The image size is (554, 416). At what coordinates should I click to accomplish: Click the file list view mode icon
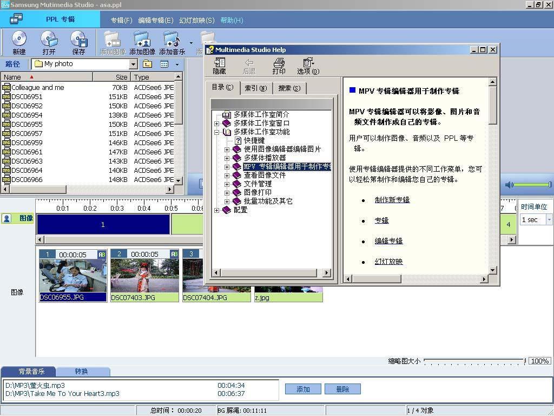pos(164,64)
